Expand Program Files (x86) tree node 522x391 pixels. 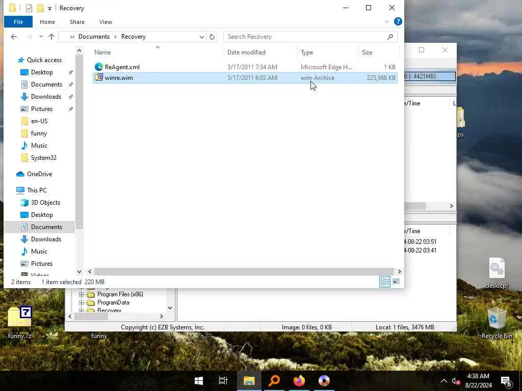[x=81, y=294]
